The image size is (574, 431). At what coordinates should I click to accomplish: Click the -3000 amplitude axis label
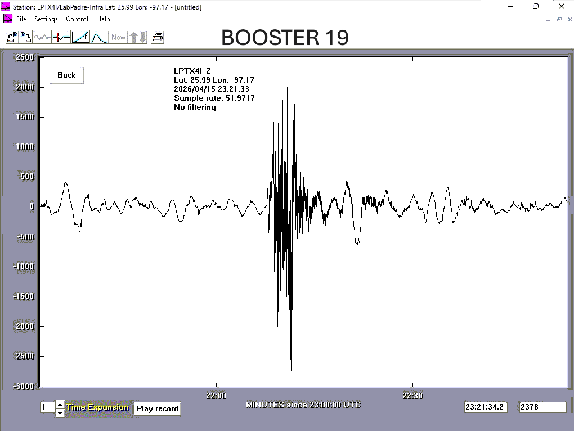tap(24, 386)
